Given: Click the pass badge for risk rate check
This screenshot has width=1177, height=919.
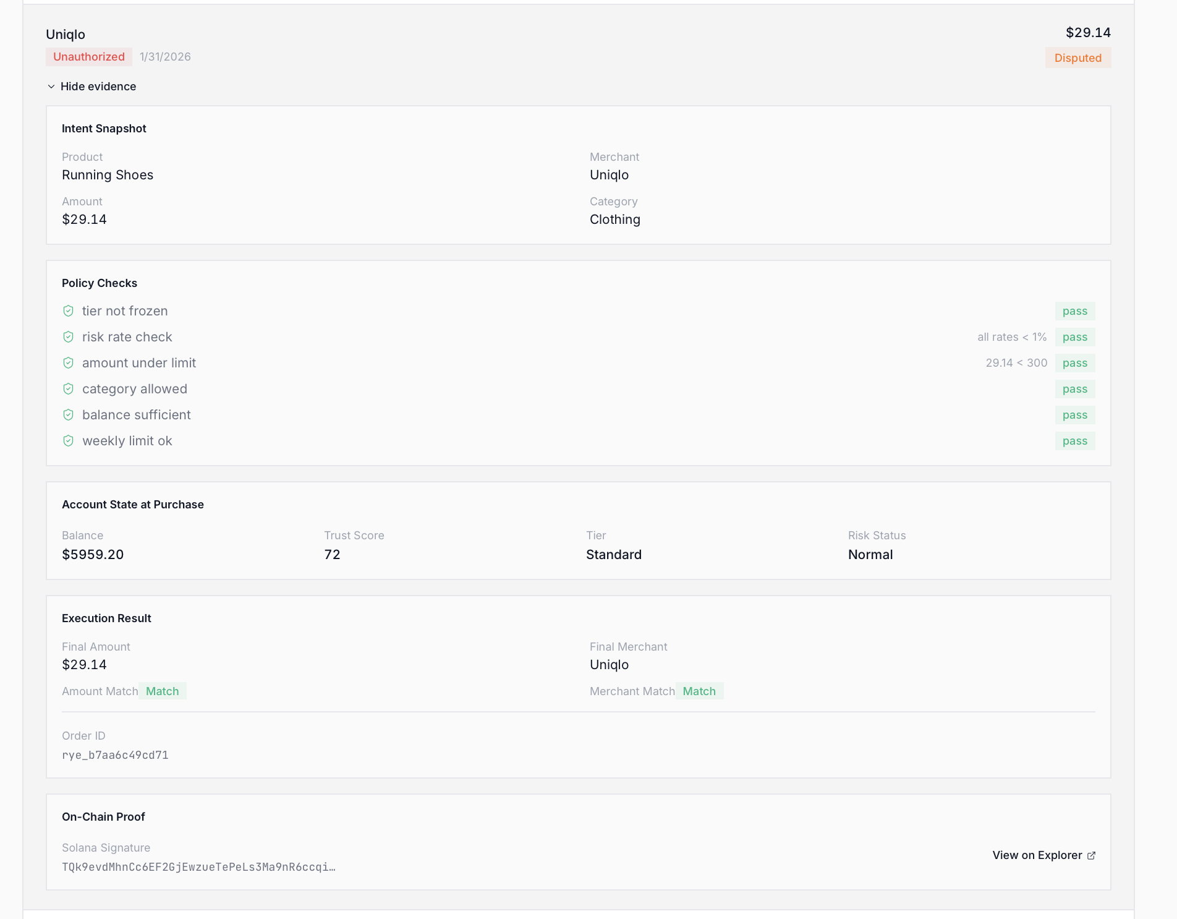Looking at the screenshot, I should [1075, 337].
